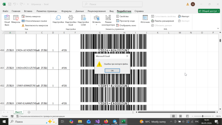This screenshot has width=222, height=125.
Task: Toggle Design Mode (Режим конструктора)
Action: (x=108, y=21)
